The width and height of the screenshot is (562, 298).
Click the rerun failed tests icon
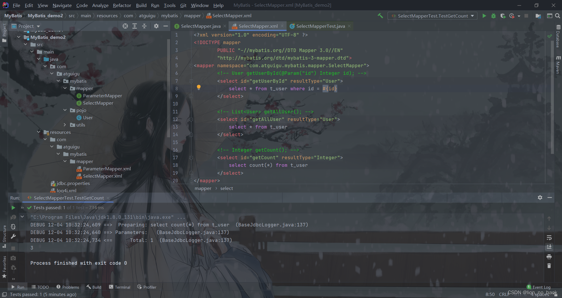[x=13, y=217]
